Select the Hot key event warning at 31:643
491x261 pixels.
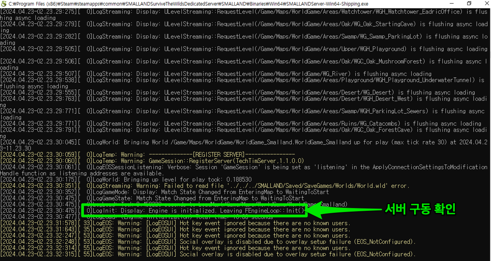(x=175, y=229)
